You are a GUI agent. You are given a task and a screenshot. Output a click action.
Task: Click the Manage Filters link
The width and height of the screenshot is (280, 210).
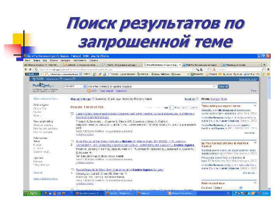[x=219, y=99]
